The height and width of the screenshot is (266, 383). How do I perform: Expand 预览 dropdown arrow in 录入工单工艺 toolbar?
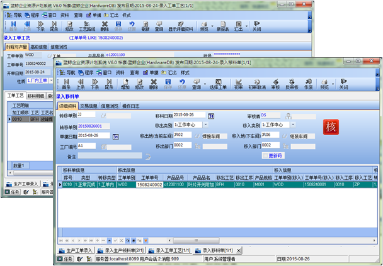[x=212, y=26]
